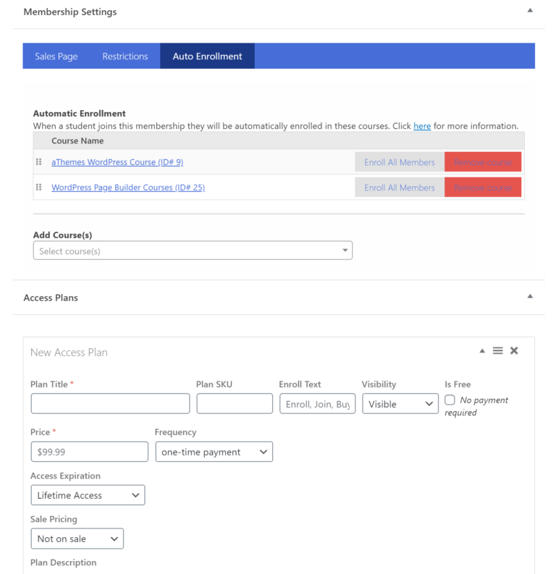This screenshot has height=574, width=556.
Task: Open the Visibility dropdown
Action: click(x=400, y=404)
